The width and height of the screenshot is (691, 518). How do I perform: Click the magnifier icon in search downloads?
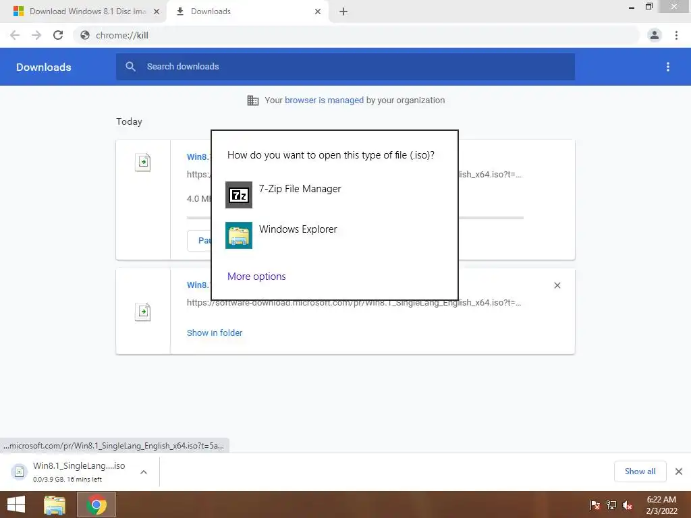[130, 67]
